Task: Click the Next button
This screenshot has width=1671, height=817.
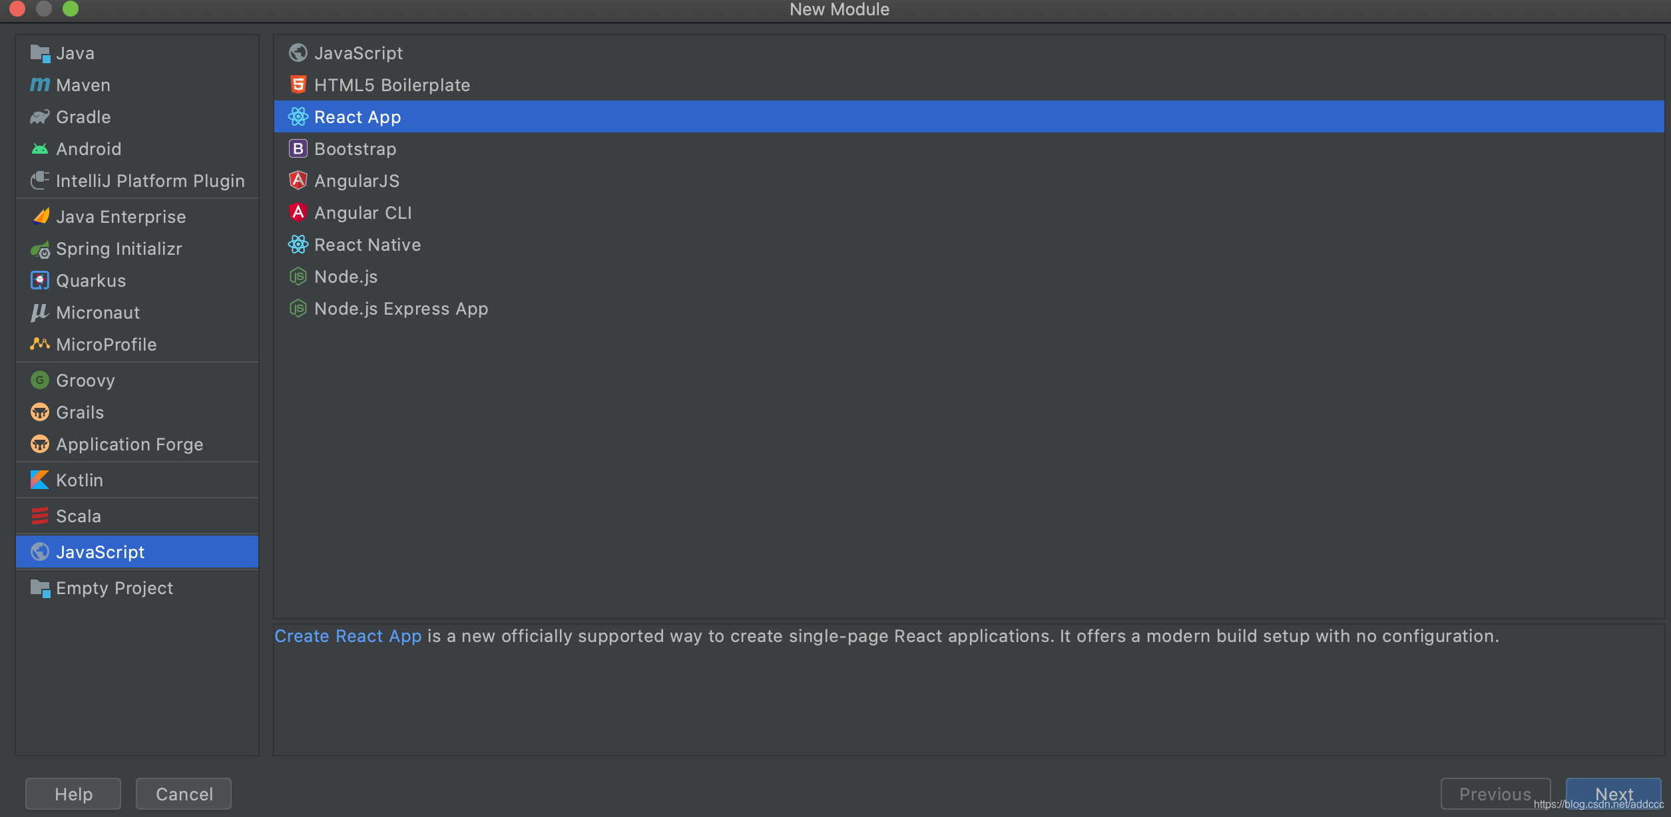Action: pyautogui.click(x=1614, y=794)
